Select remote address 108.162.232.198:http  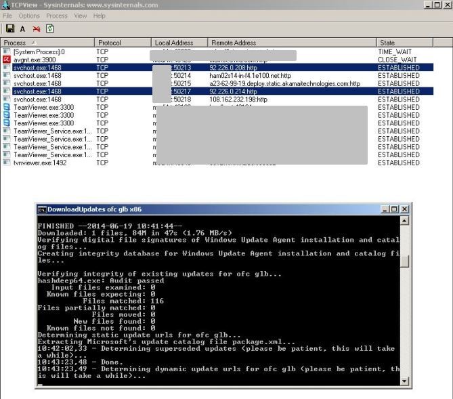pyautogui.click(x=238, y=100)
